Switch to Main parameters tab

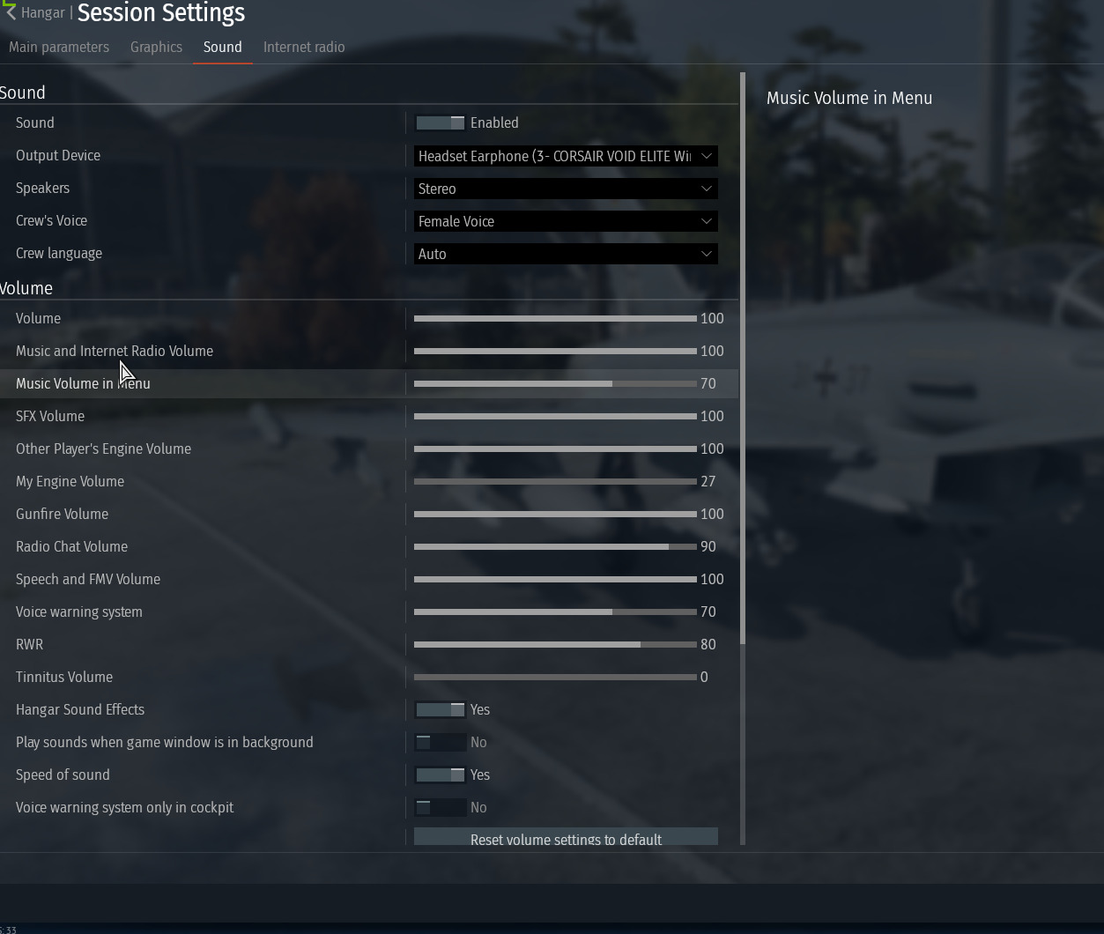(59, 47)
